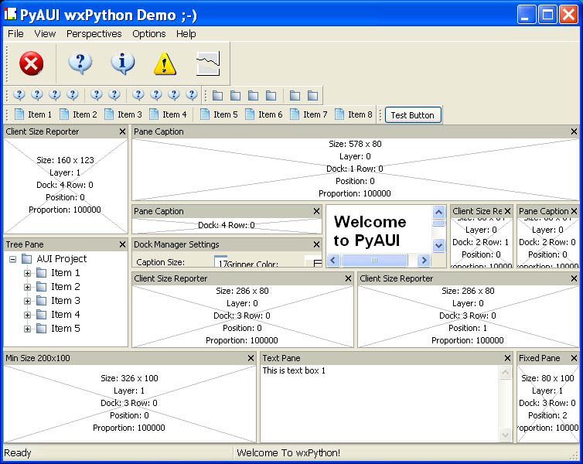
Task: Click the Gripper Color swatch
Action: (x=313, y=263)
